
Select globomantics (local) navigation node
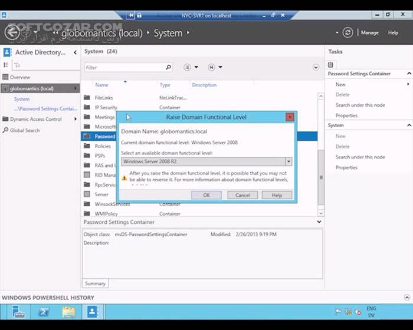point(40,88)
